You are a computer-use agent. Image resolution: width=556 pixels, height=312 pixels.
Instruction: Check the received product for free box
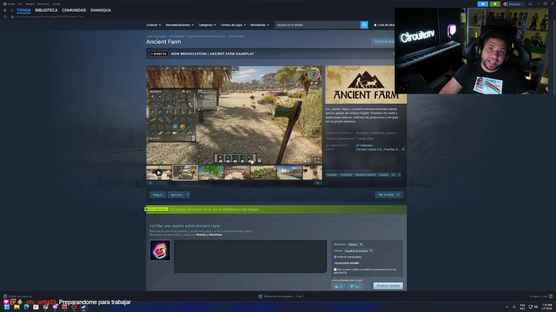335,270
